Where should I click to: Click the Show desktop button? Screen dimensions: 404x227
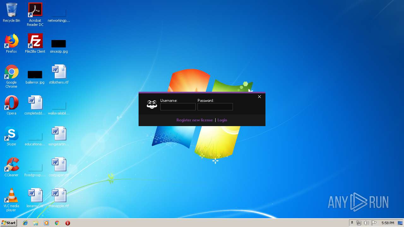pyautogui.click(x=401, y=223)
